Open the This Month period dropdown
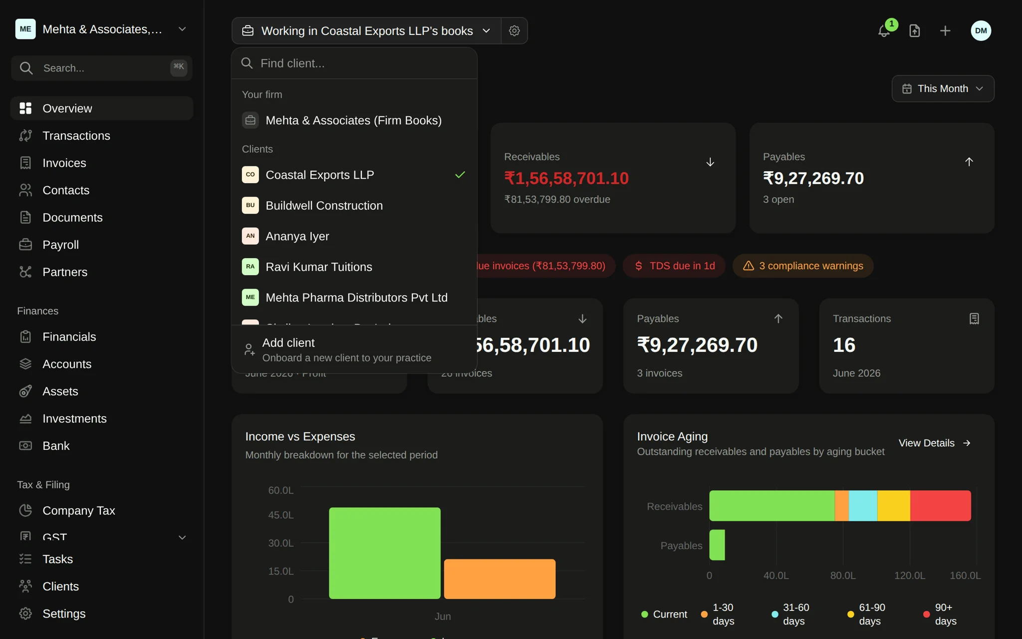 [943, 89]
